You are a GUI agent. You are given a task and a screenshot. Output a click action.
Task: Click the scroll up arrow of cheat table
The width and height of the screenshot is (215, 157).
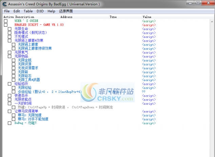pos(212,21)
